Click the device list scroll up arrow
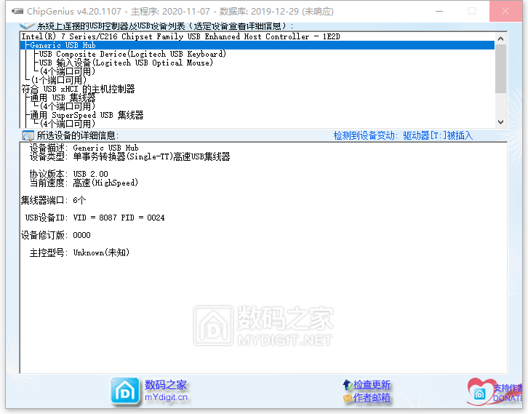 tap(500, 39)
